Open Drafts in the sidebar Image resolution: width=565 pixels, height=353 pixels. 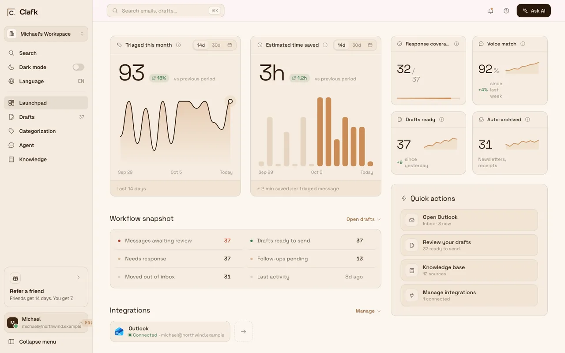coord(46,117)
